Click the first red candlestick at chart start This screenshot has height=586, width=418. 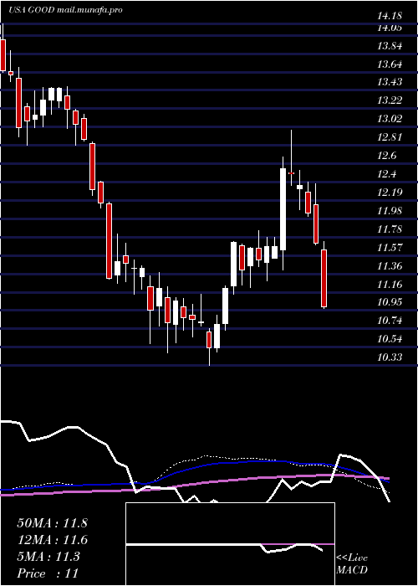pos(3,54)
